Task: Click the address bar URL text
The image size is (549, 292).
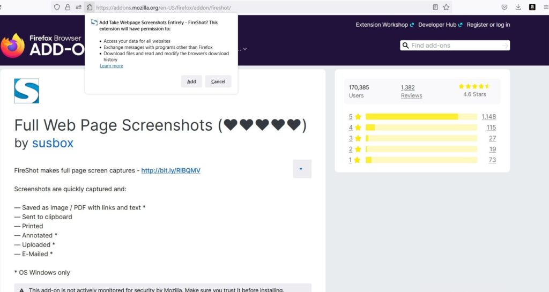Action: click(164, 8)
